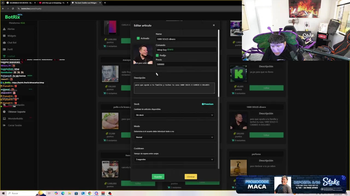Open Microsoft Edge from the taskbar
This screenshot has width=350, height=196.
[63, 194]
